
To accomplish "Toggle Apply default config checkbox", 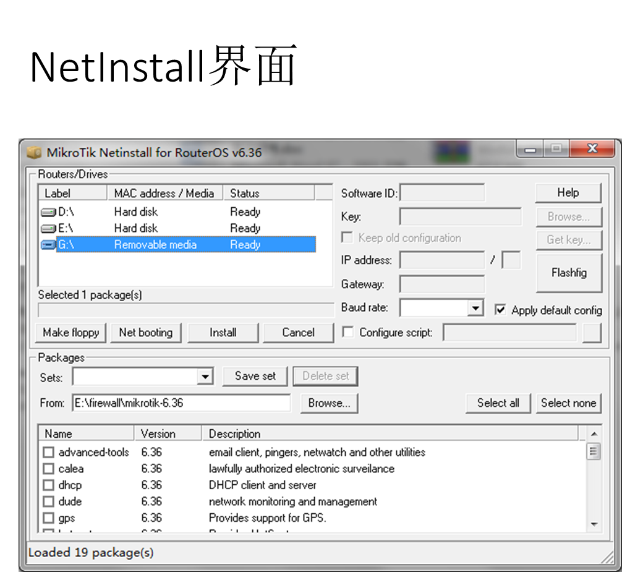I will point(501,310).
